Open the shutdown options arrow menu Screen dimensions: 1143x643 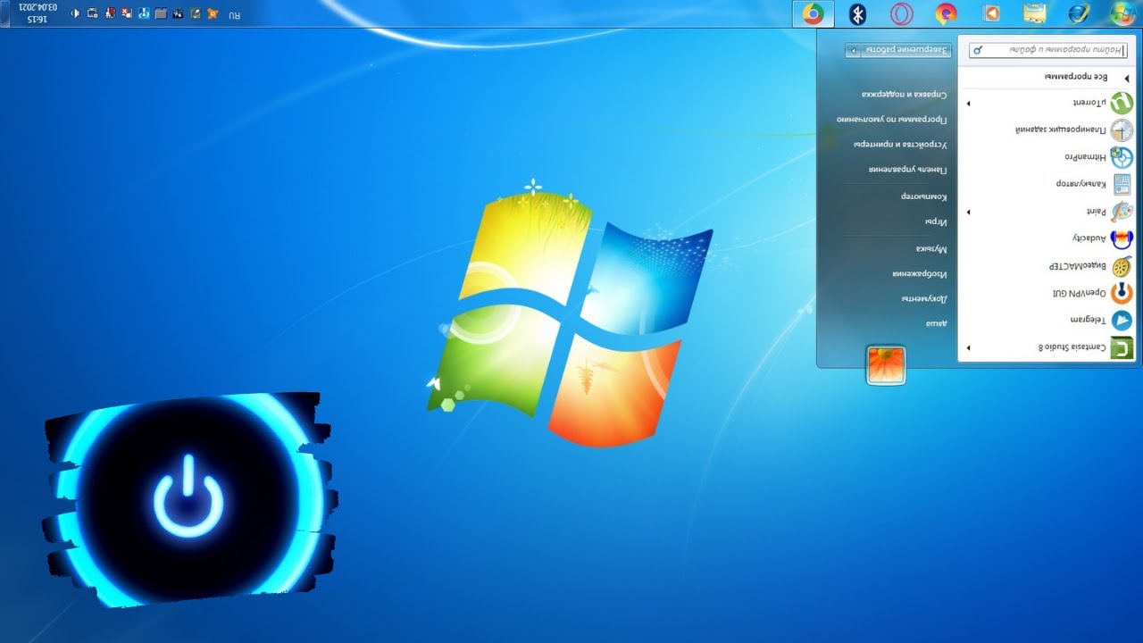tap(853, 50)
